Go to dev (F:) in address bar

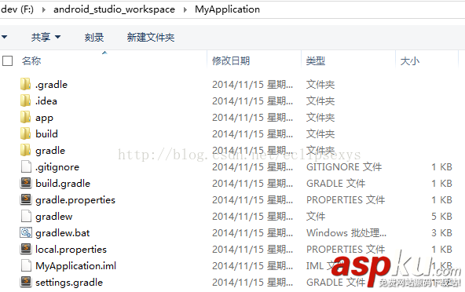pyautogui.click(x=17, y=9)
